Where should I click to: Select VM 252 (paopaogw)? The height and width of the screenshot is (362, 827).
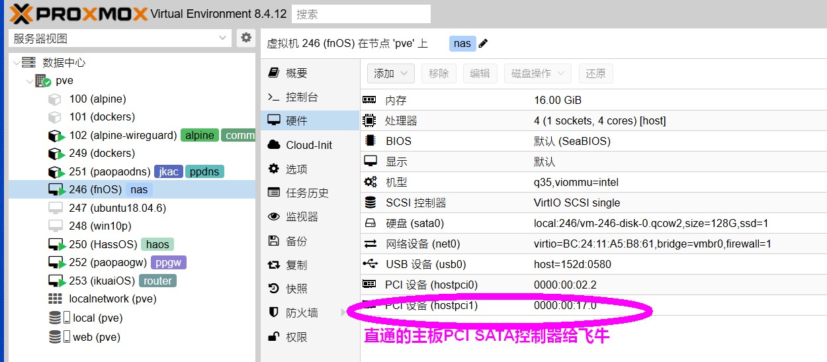[x=108, y=262]
